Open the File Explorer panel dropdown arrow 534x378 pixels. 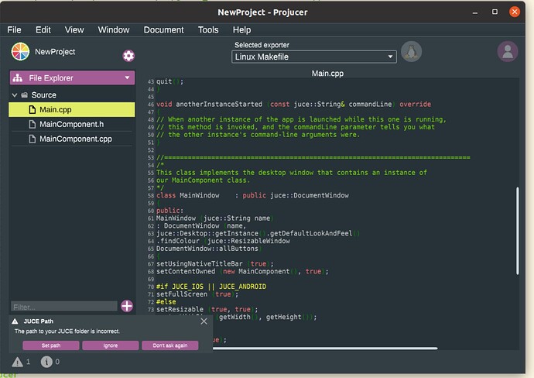(127, 77)
